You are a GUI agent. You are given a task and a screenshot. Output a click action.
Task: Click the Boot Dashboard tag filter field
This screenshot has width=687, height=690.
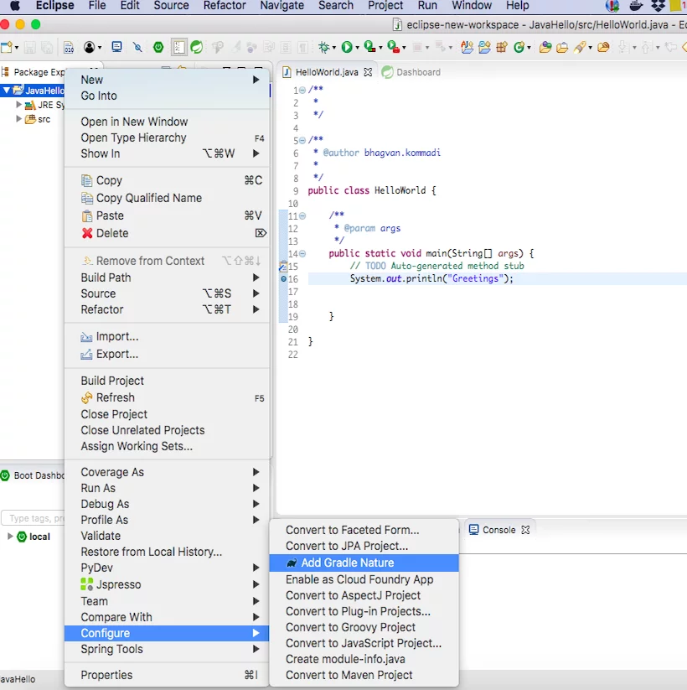(34, 518)
